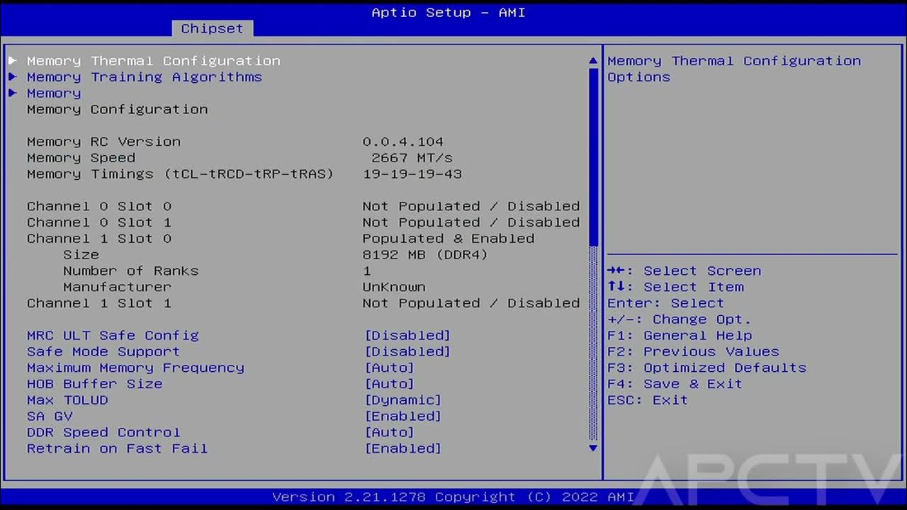This screenshot has height=510, width=907.
Task: Expand arrow beside Memory Training Algorithms
Action: pyautogui.click(x=13, y=77)
